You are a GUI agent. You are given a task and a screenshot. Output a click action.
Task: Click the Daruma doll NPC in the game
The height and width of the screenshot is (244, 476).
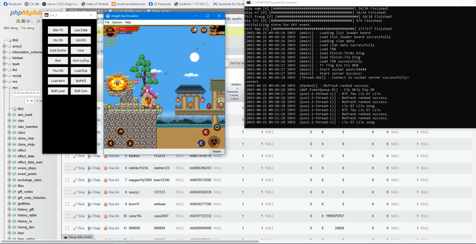[x=209, y=106]
